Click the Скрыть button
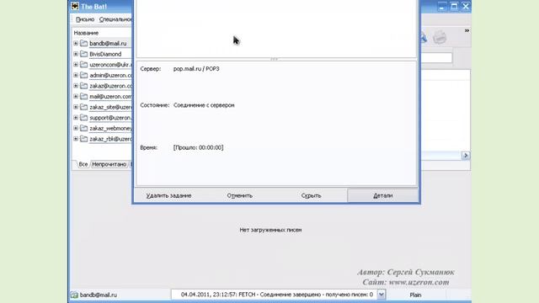Screen dimensions: 539x303 (311, 195)
